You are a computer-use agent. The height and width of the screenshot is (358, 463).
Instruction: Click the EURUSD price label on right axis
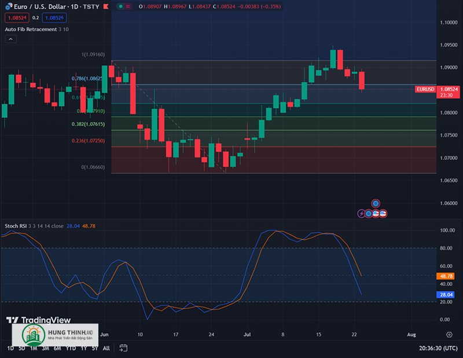point(424,90)
